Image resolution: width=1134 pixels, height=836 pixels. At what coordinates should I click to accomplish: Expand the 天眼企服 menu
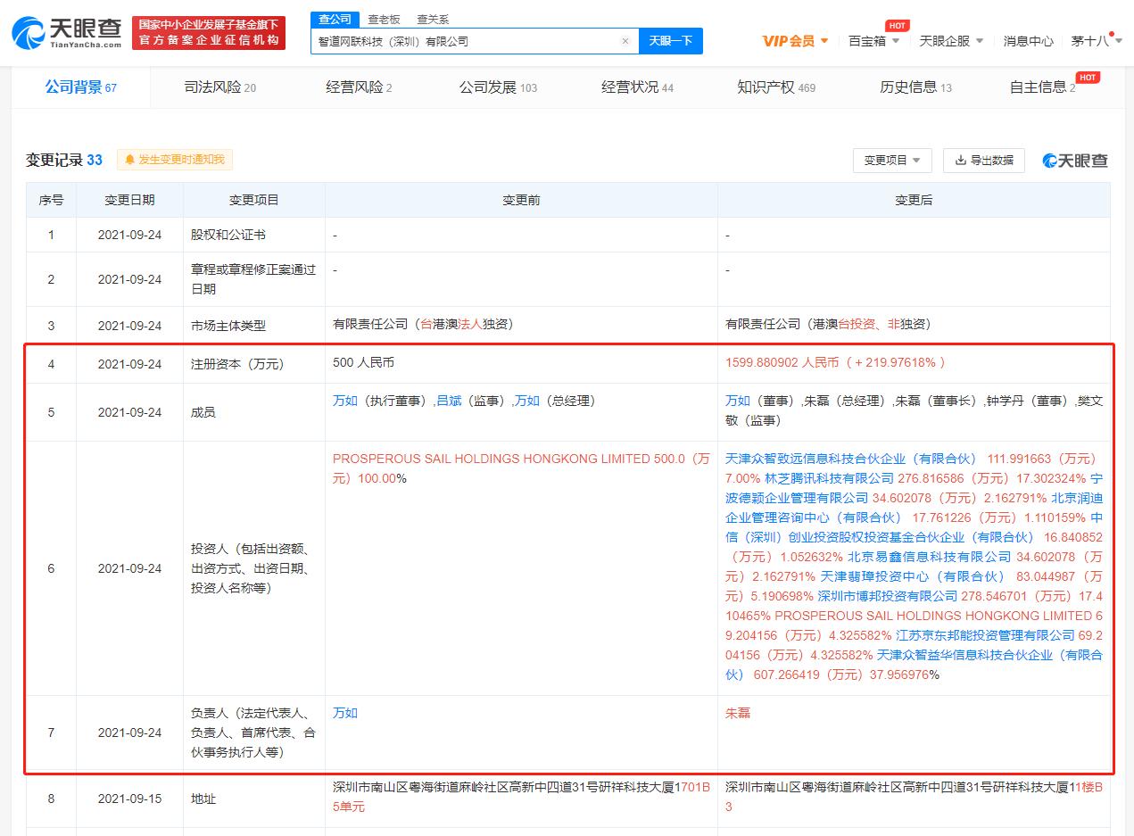point(951,41)
